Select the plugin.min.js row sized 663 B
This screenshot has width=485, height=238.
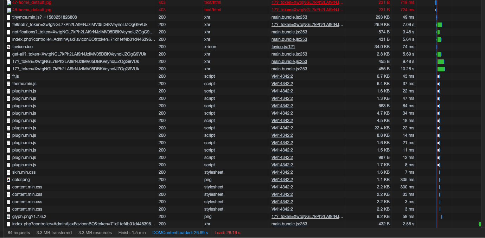[242, 106]
